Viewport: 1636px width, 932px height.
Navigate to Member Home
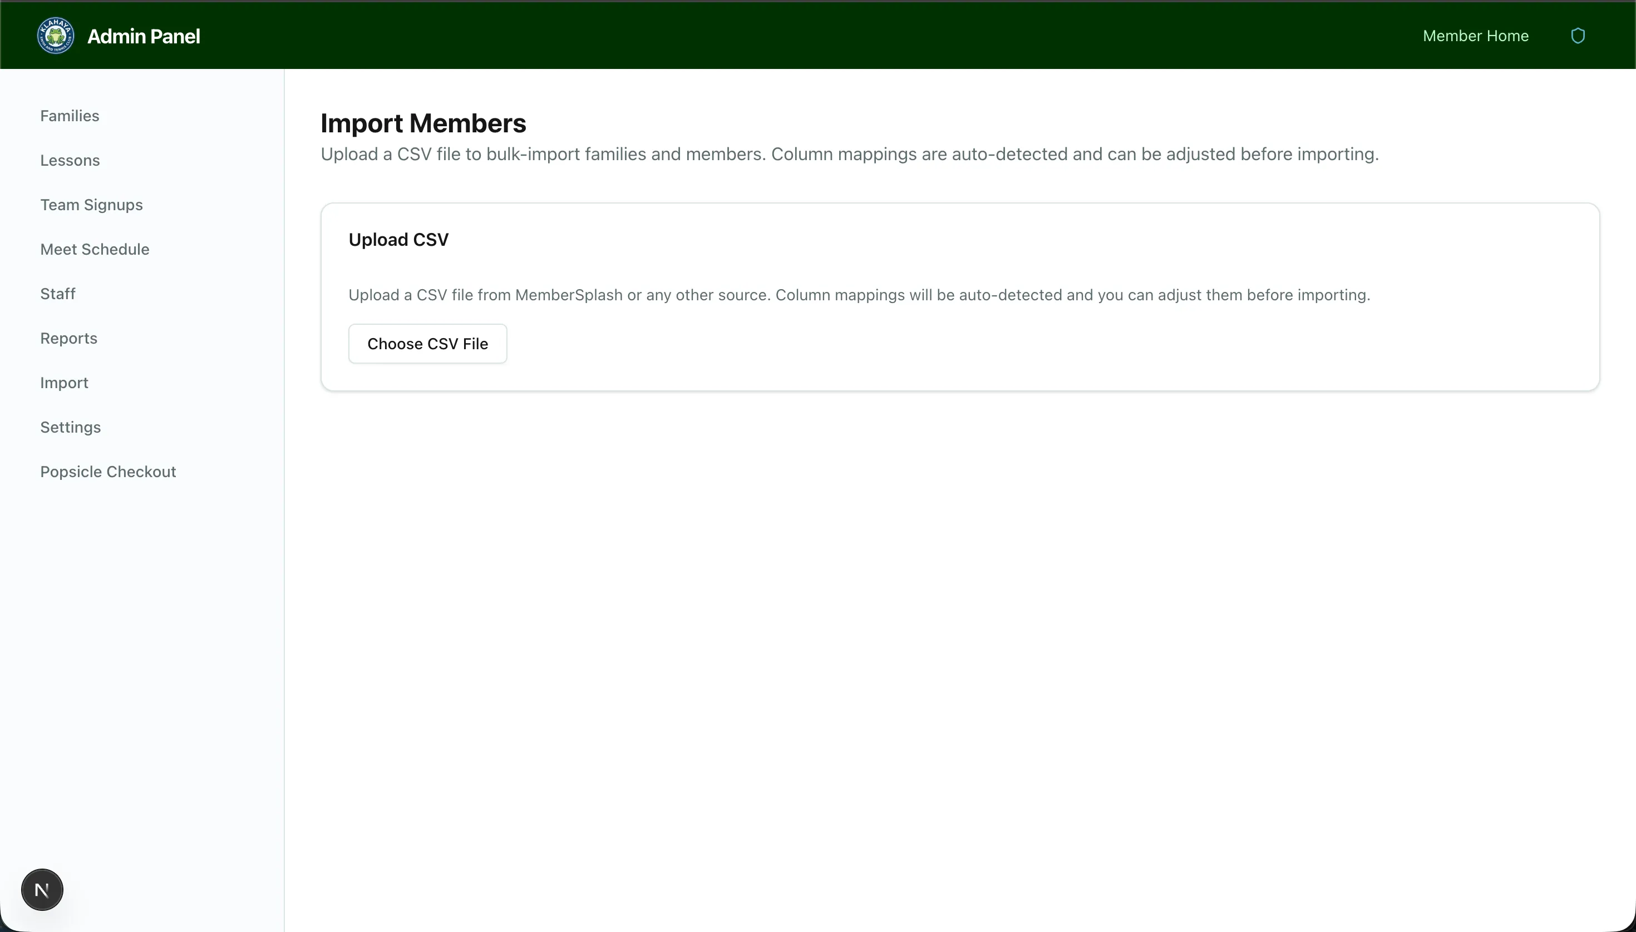pos(1474,36)
